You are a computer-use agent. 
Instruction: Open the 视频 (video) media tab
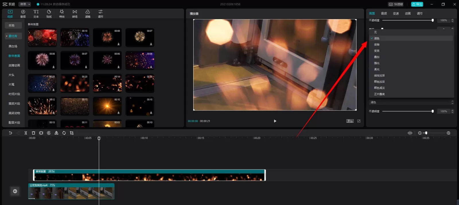[10, 13]
